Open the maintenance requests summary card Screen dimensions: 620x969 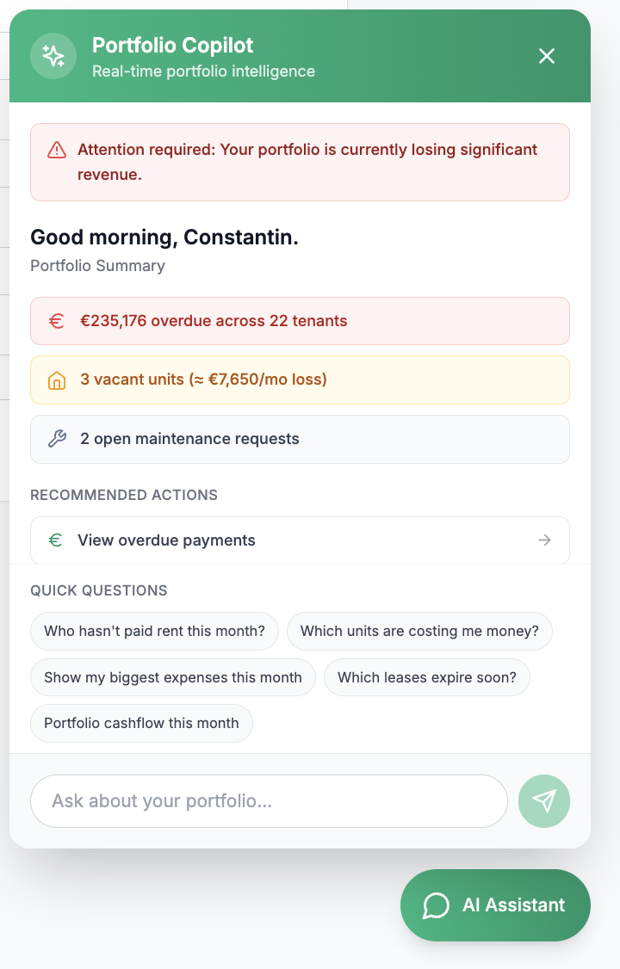tap(300, 439)
